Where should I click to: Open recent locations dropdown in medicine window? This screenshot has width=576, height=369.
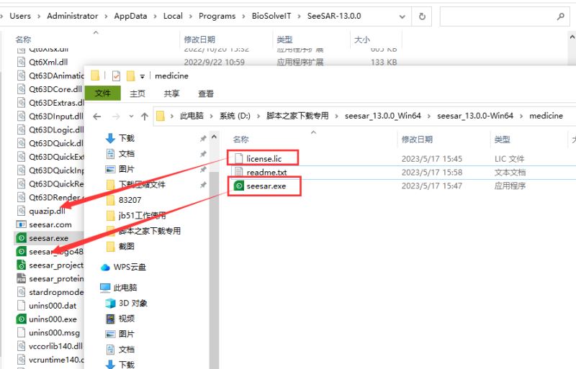coord(131,117)
